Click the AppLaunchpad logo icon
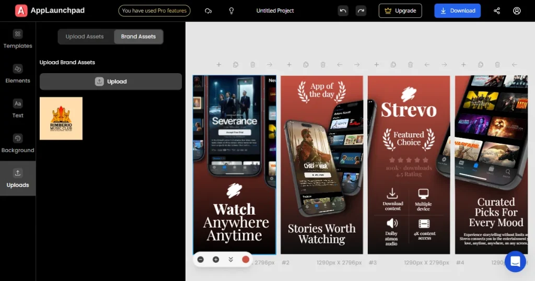The height and width of the screenshot is (281, 535). (x=21, y=10)
